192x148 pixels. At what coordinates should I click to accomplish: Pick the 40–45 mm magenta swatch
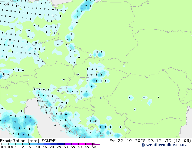82,144
